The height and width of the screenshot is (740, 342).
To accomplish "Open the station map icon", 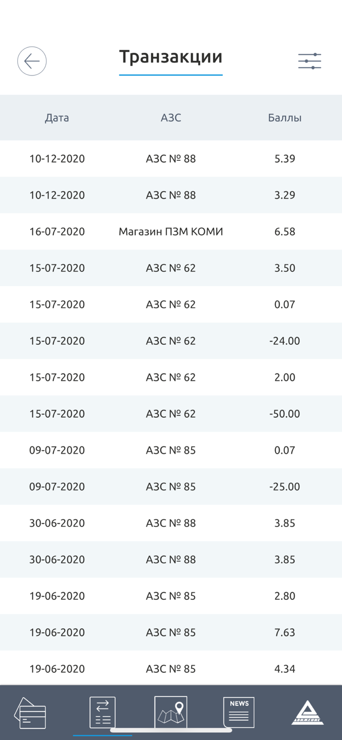I will click(x=171, y=712).
